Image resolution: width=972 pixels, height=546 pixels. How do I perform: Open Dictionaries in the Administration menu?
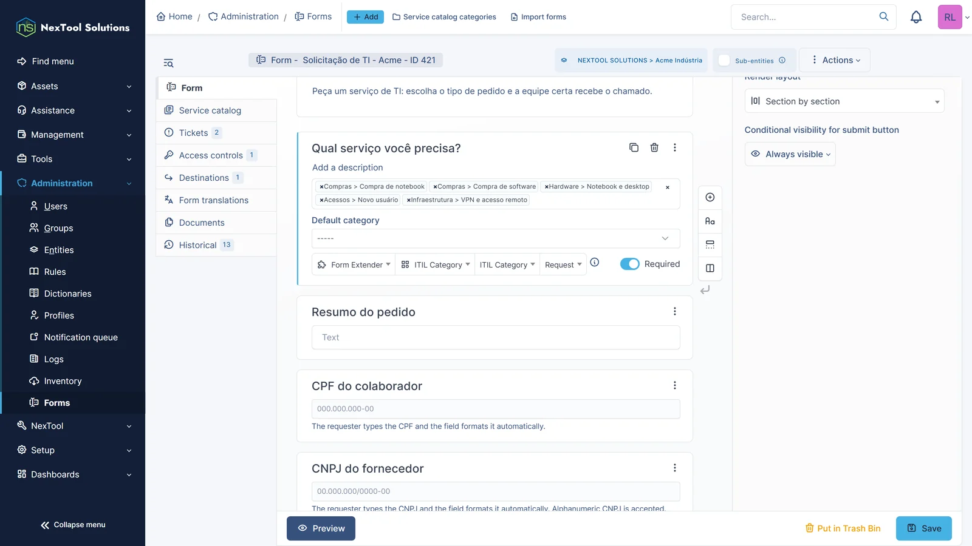(67, 294)
